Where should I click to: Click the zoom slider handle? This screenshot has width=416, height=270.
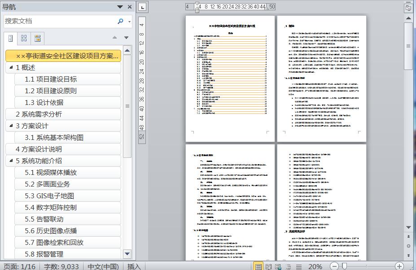344,266
